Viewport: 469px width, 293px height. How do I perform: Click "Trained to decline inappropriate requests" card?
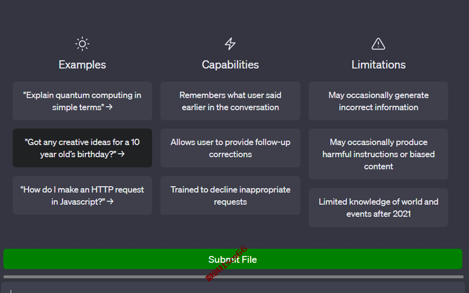[230, 195]
